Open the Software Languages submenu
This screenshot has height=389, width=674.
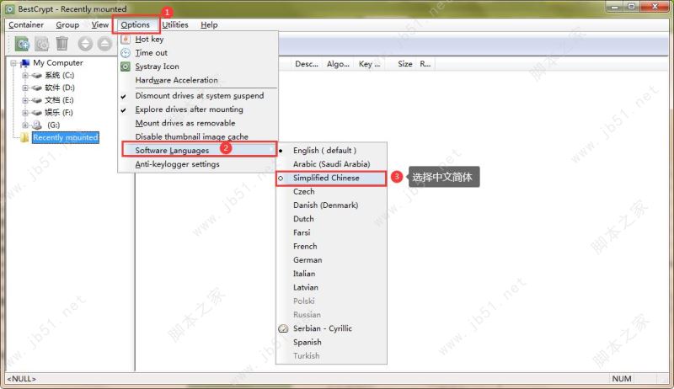tap(200, 149)
